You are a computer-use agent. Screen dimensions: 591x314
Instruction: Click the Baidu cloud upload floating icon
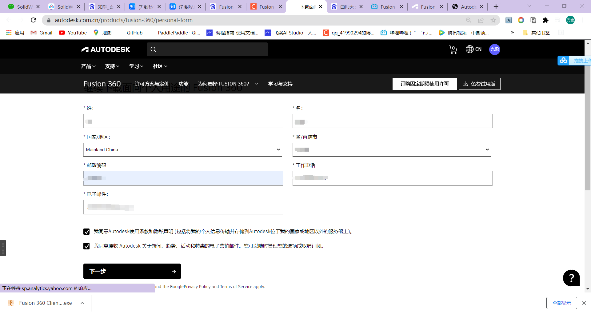564,61
